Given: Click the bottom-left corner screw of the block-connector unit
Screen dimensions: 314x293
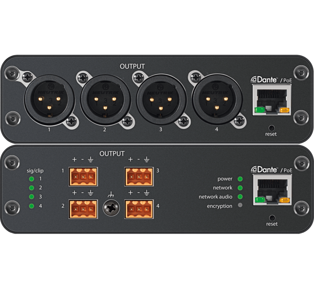Looking at the screenshot, I should [x=12, y=208].
